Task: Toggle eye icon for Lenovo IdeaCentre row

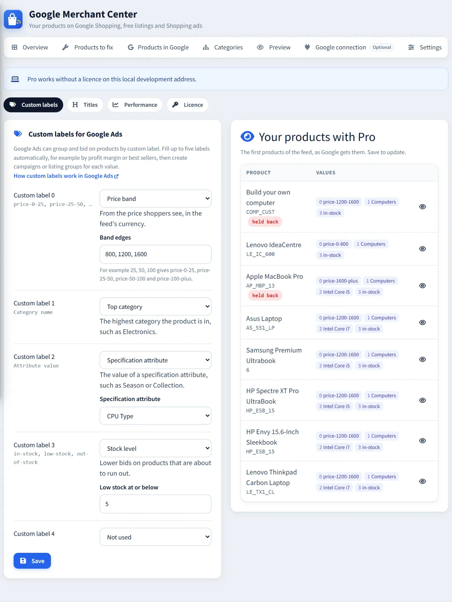Action: tap(422, 249)
